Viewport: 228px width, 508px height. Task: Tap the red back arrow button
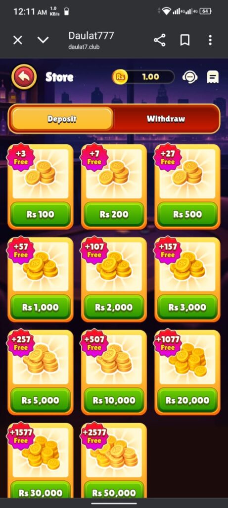click(x=24, y=77)
